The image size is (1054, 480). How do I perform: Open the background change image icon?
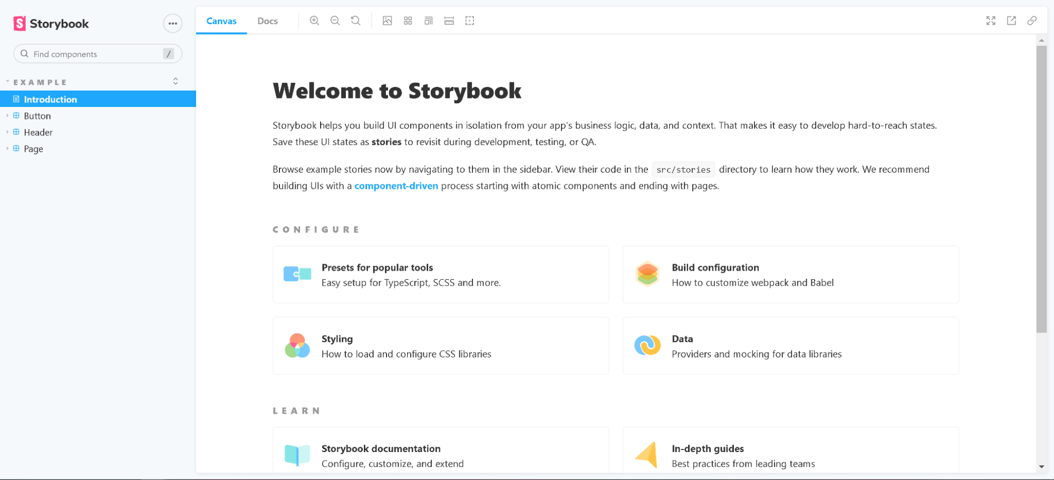[x=387, y=21]
